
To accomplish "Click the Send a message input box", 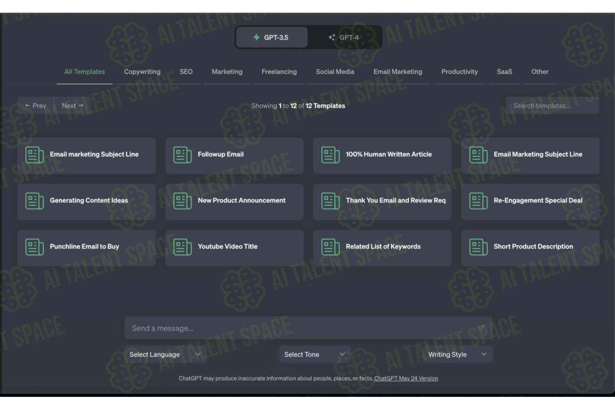I will [308, 328].
